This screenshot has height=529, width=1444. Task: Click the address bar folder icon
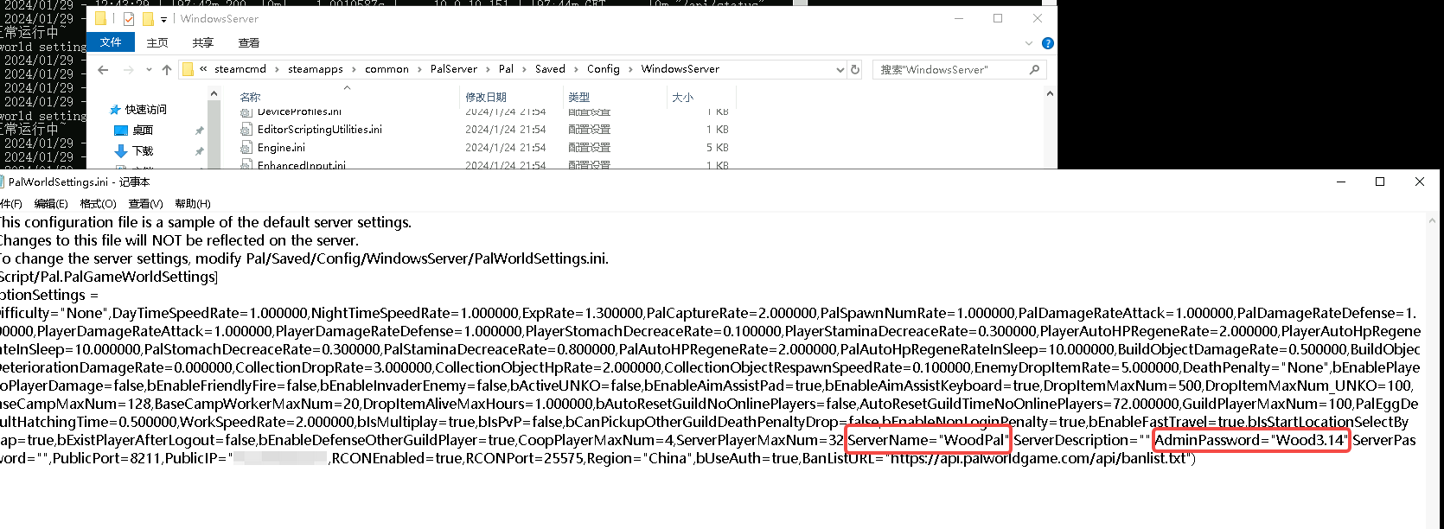pos(188,69)
